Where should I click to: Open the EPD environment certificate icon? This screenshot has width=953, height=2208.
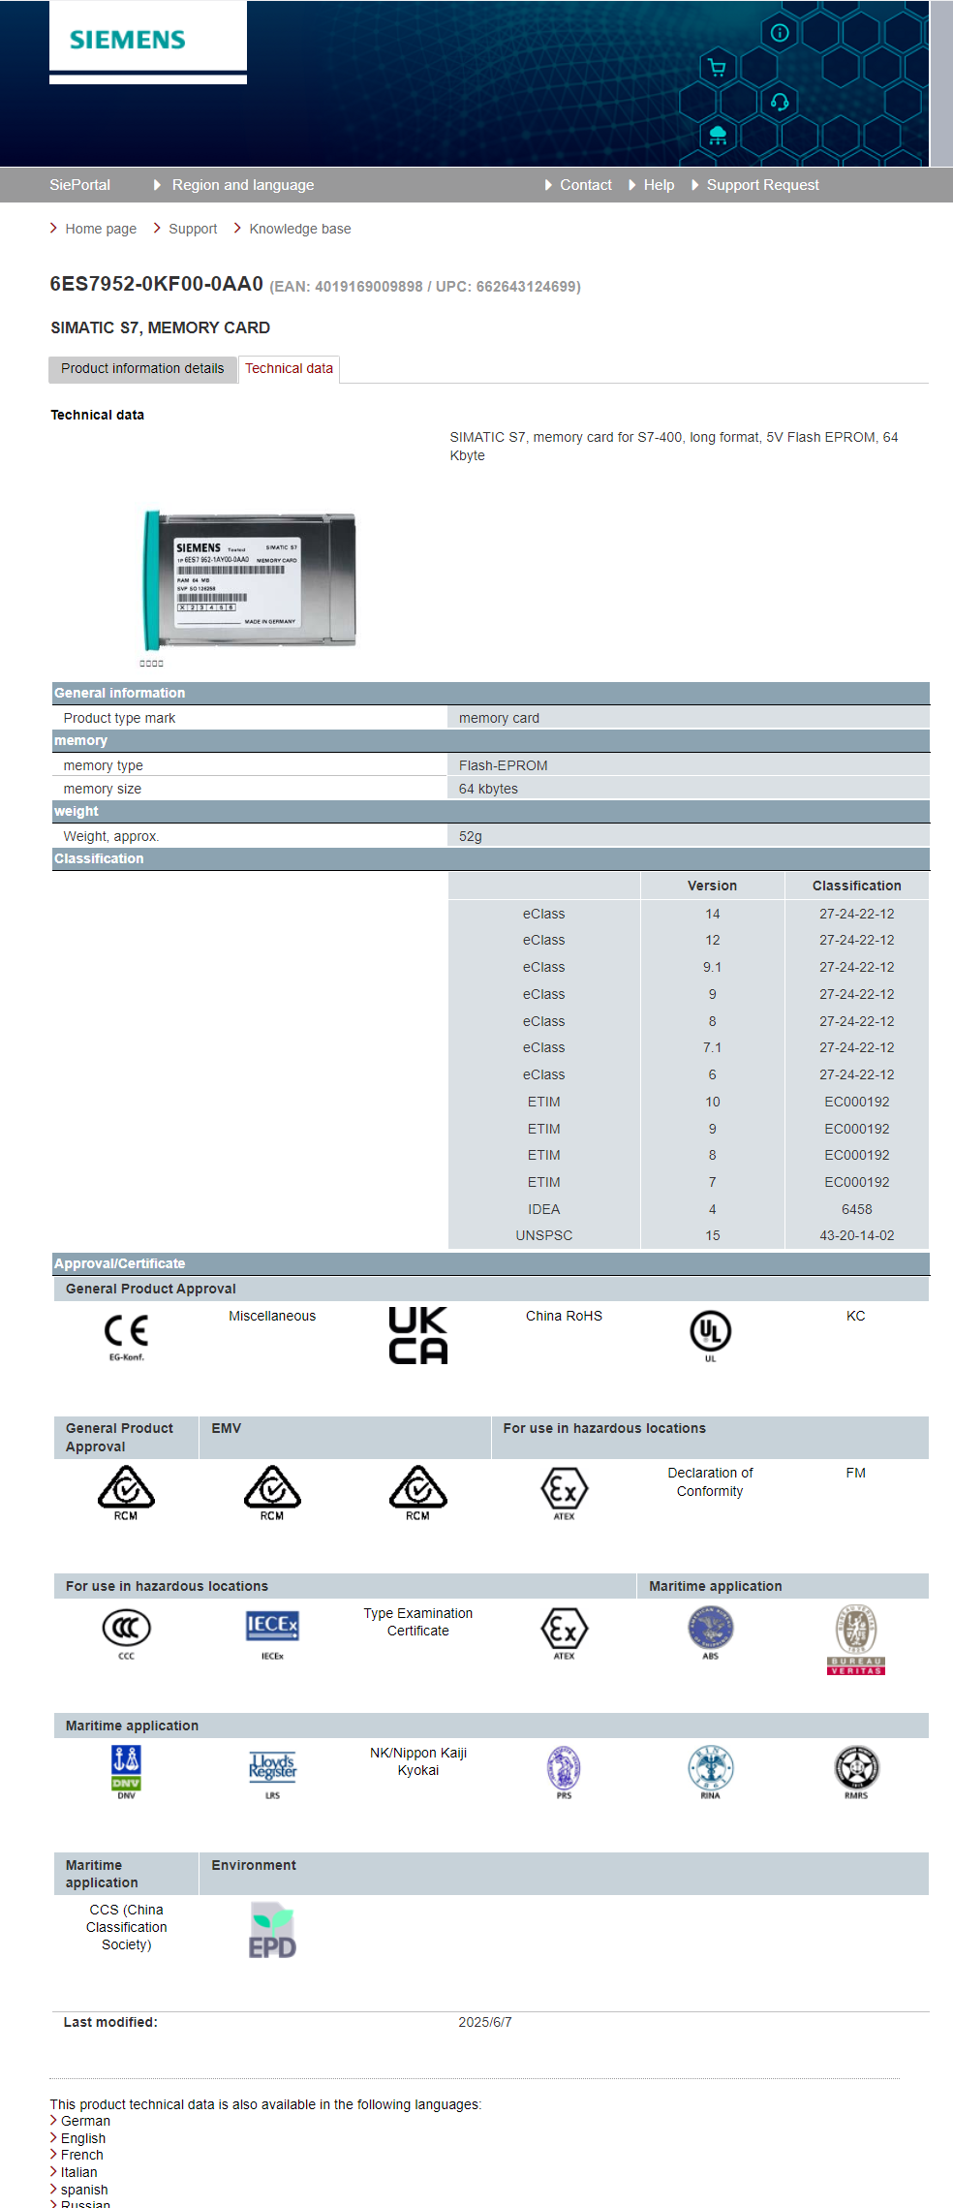[272, 1931]
